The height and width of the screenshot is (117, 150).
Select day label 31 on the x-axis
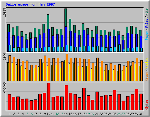coord(141,114)
